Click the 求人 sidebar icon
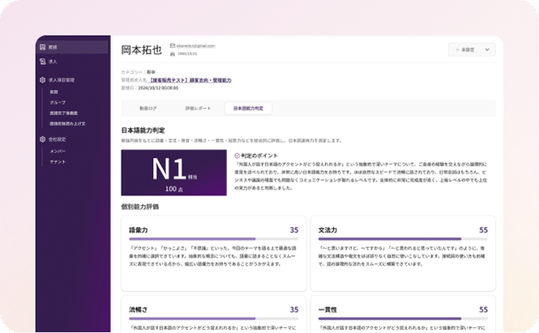The image size is (539, 333). pos(43,60)
